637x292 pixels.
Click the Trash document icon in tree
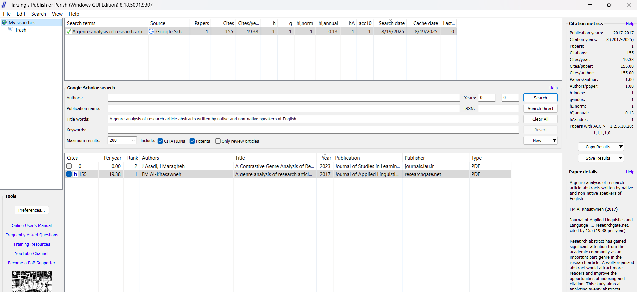(x=10, y=30)
